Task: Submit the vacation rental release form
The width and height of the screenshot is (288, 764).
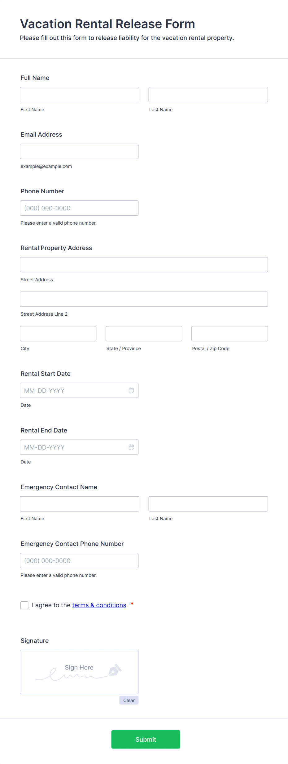Action: coord(146,740)
